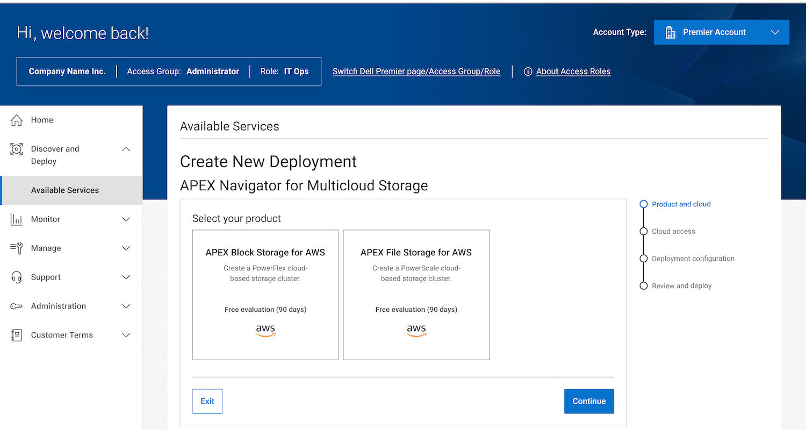The height and width of the screenshot is (430, 806).
Task: Click the Cloud access step circle
Action: (643, 232)
